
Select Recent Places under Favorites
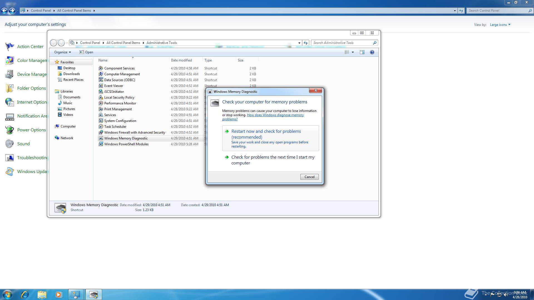tap(73, 80)
